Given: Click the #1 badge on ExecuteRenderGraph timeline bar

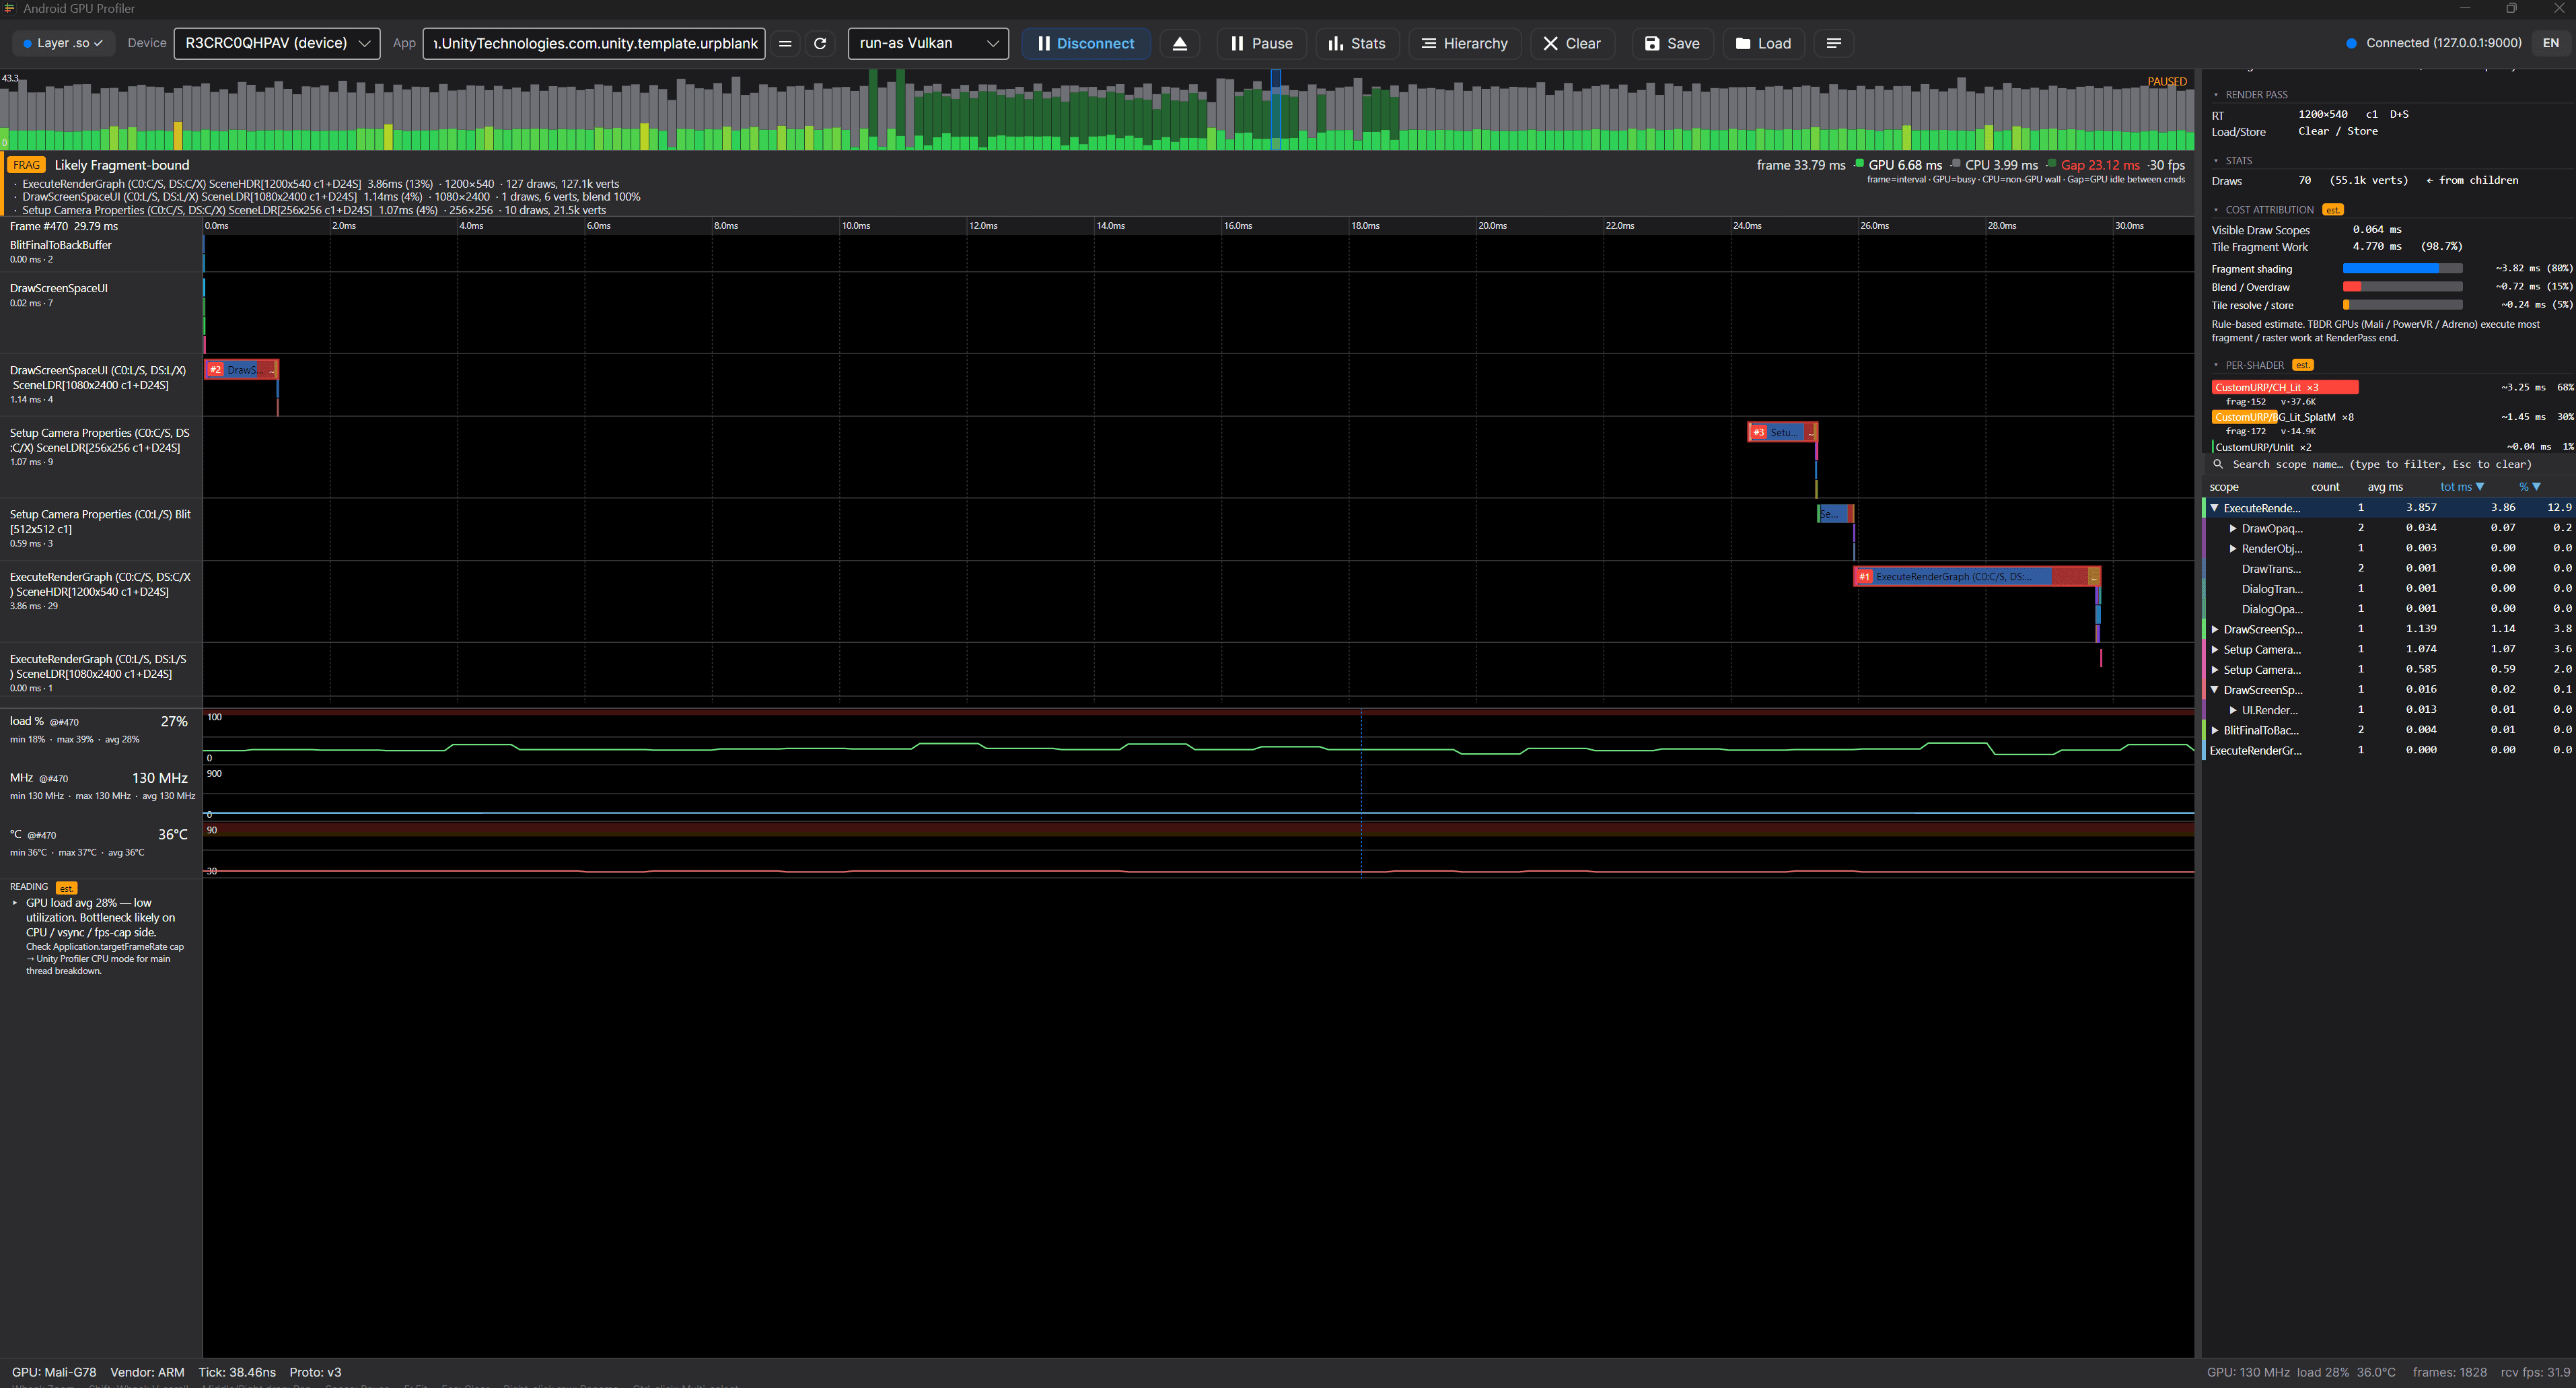Looking at the screenshot, I should click(1864, 577).
